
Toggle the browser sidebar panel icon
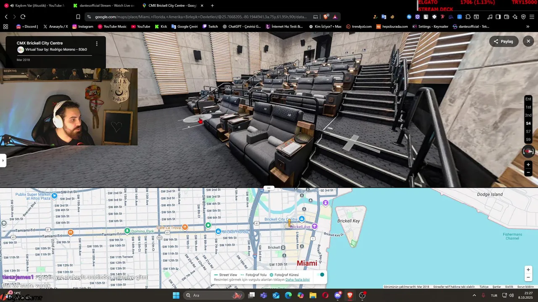click(498, 17)
